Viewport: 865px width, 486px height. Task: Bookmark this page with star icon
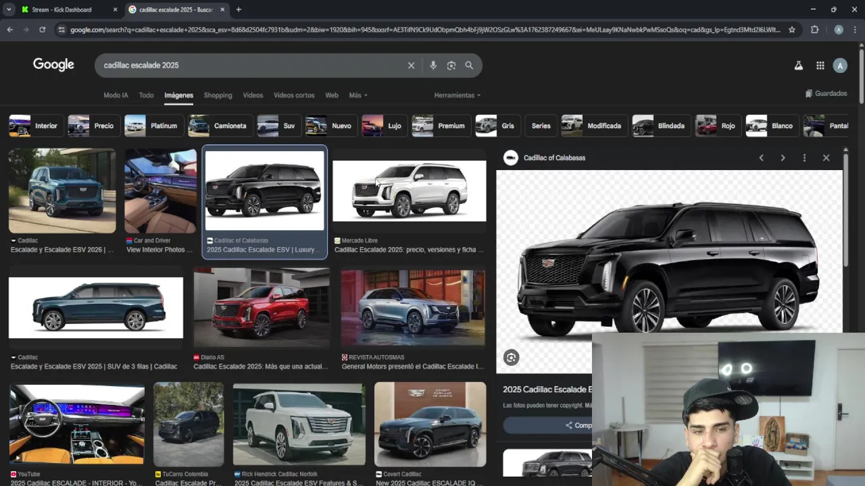[x=792, y=30]
